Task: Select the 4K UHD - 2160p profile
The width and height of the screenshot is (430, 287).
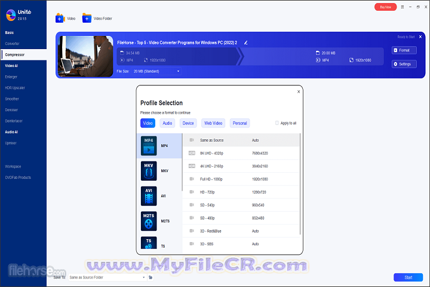Action: point(241,166)
